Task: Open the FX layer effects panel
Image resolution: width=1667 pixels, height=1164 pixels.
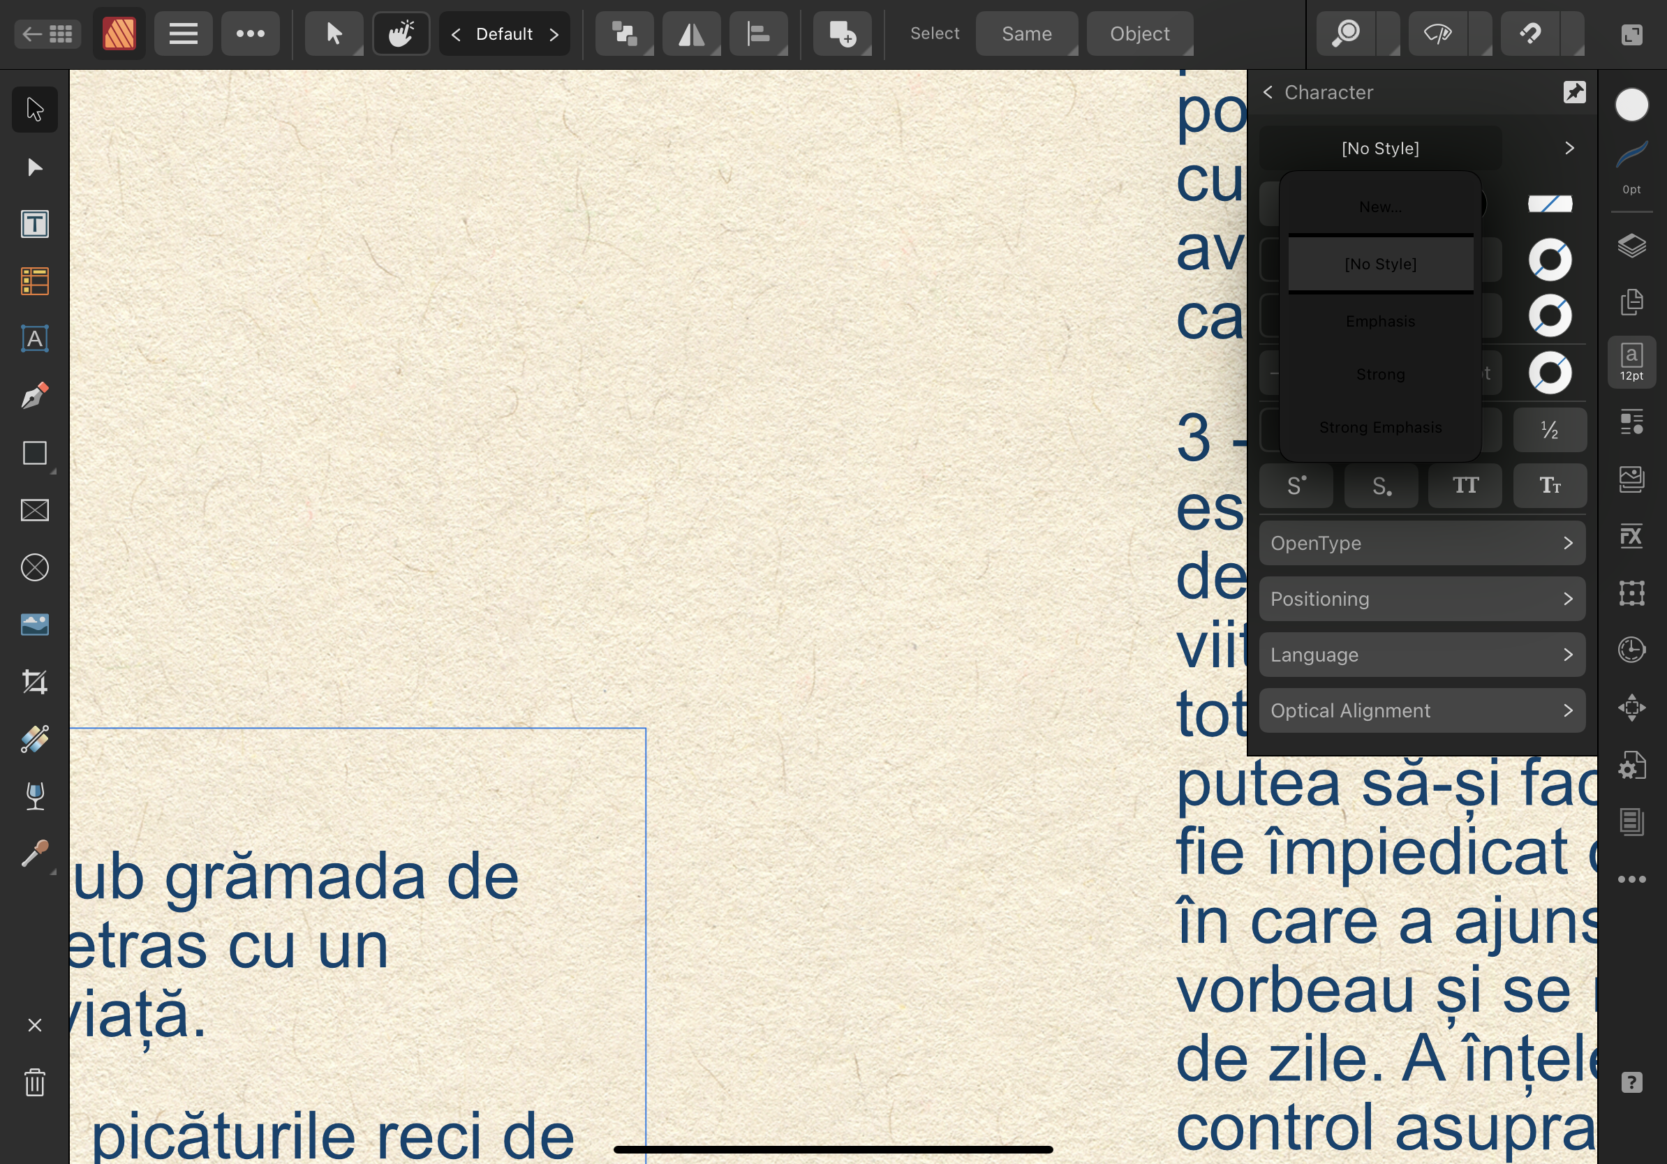Action: (x=1631, y=536)
